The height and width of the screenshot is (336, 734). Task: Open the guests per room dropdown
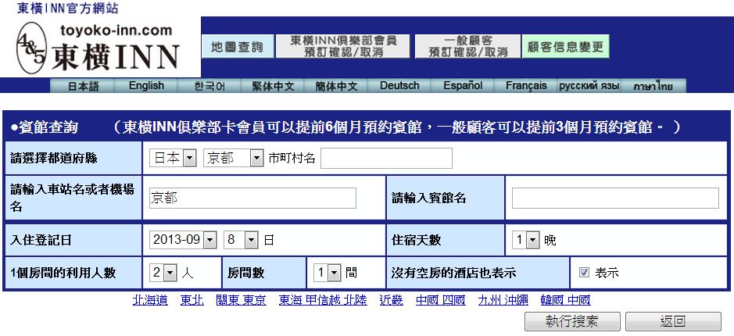[163, 273]
